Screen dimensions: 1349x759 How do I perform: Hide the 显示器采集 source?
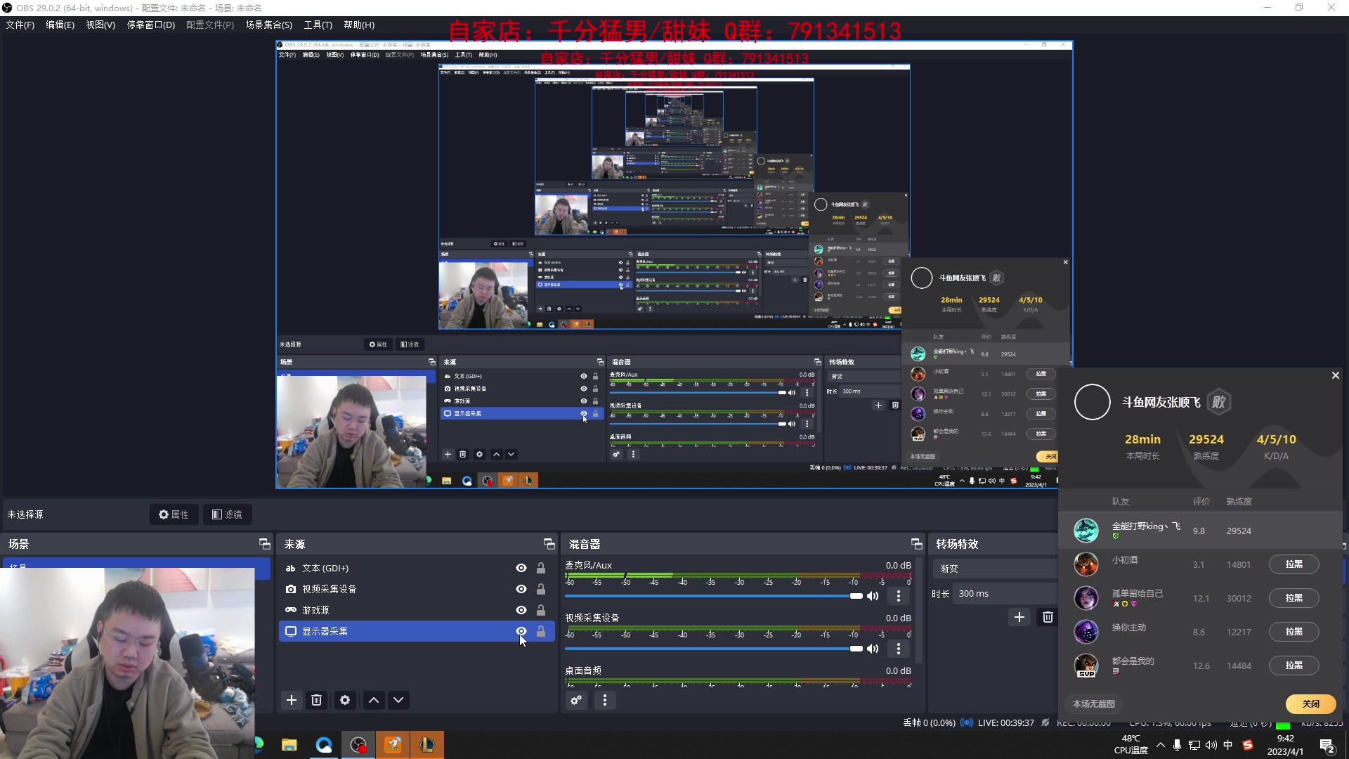521,631
